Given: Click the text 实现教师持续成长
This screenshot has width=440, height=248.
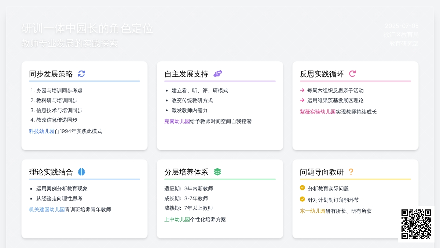Looking at the screenshot, I should tap(356, 112).
